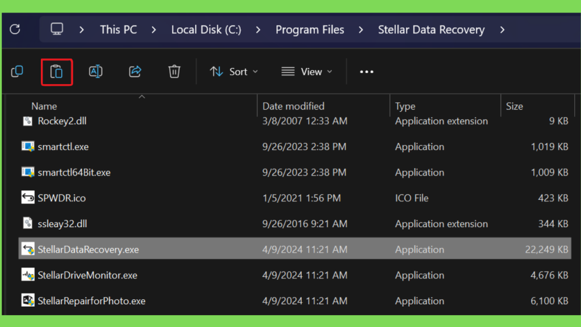This screenshot has height=327, width=581.
Task: Open the See more ellipsis menu
Action: coord(367,72)
